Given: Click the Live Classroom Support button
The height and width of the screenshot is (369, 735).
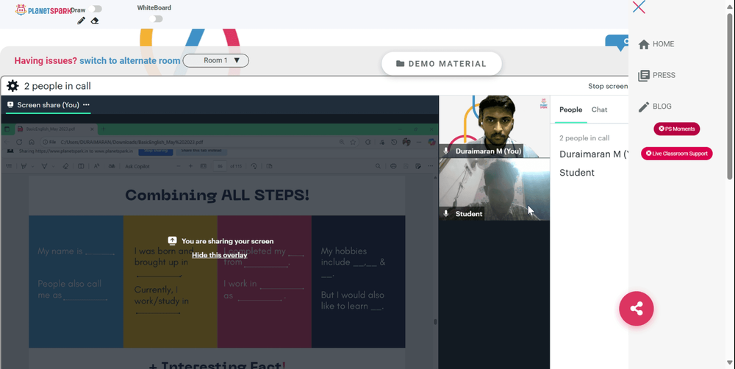Looking at the screenshot, I should pos(676,154).
